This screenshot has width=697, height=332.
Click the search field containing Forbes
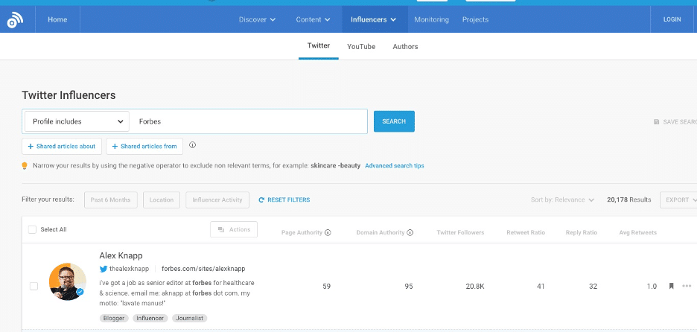click(x=249, y=121)
